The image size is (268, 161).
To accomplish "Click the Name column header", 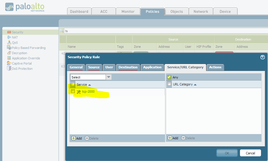I will pyautogui.click(x=91, y=47).
